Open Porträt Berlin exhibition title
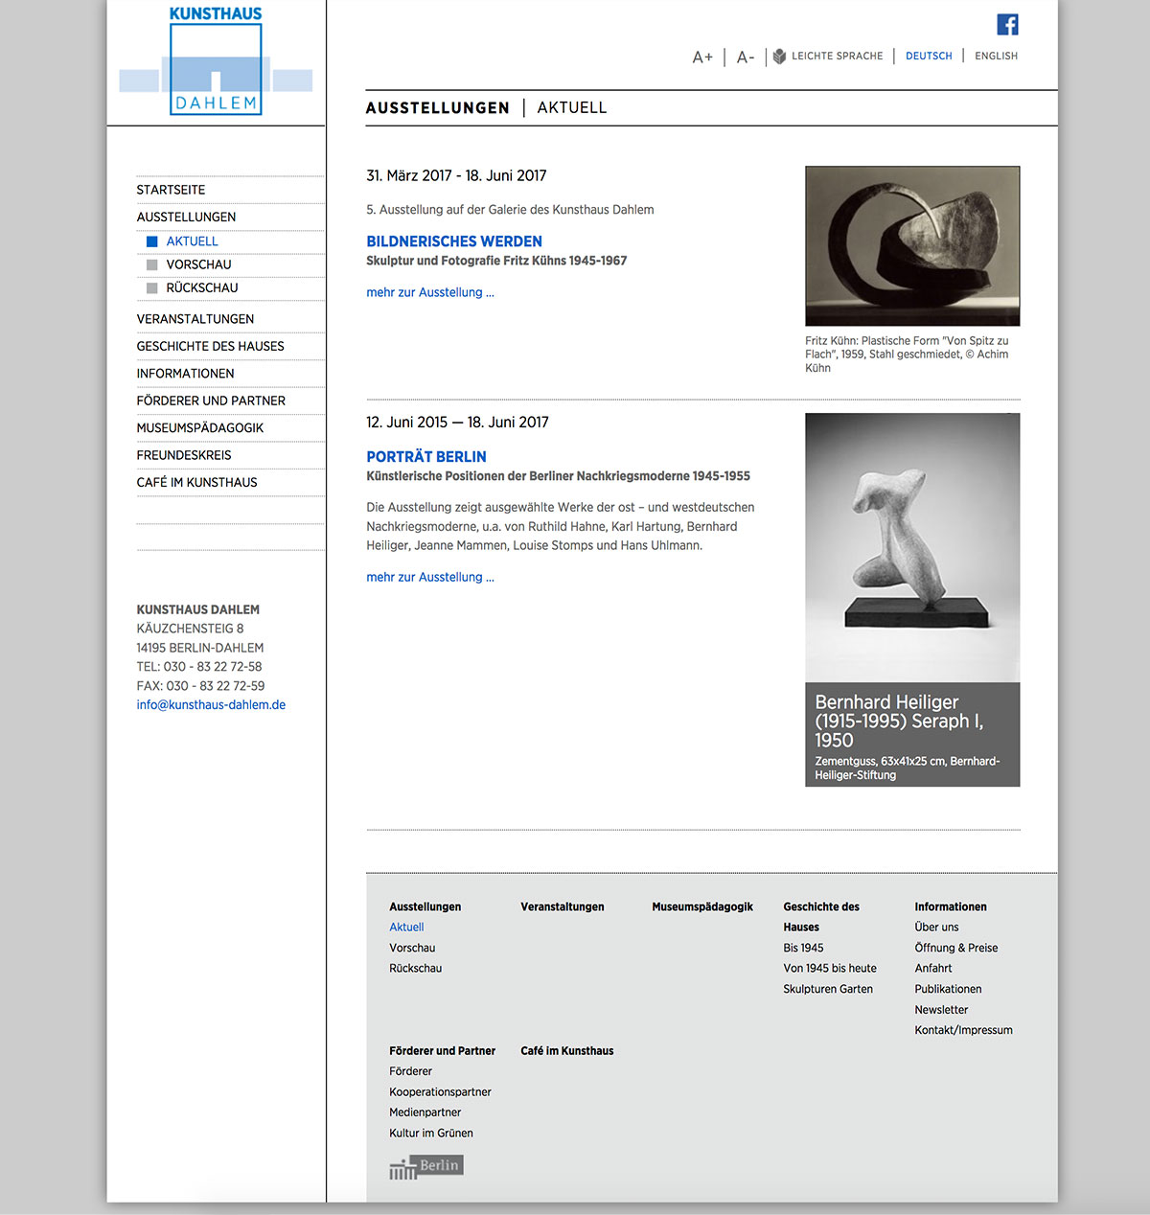The width and height of the screenshot is (1150, 1215). click(x=426, y=457)
